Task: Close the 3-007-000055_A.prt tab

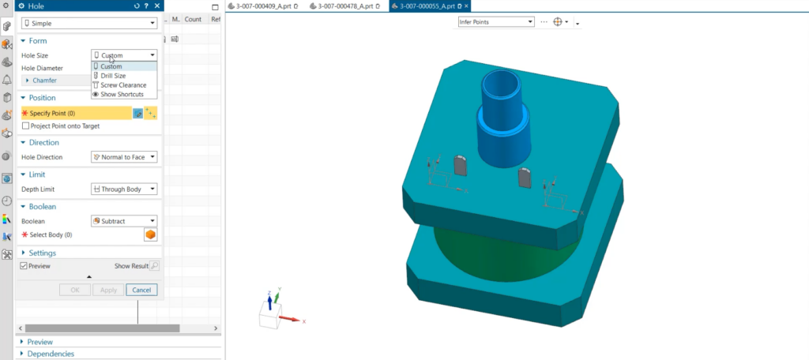Action: pyautogui.click(x=466, y=6)
